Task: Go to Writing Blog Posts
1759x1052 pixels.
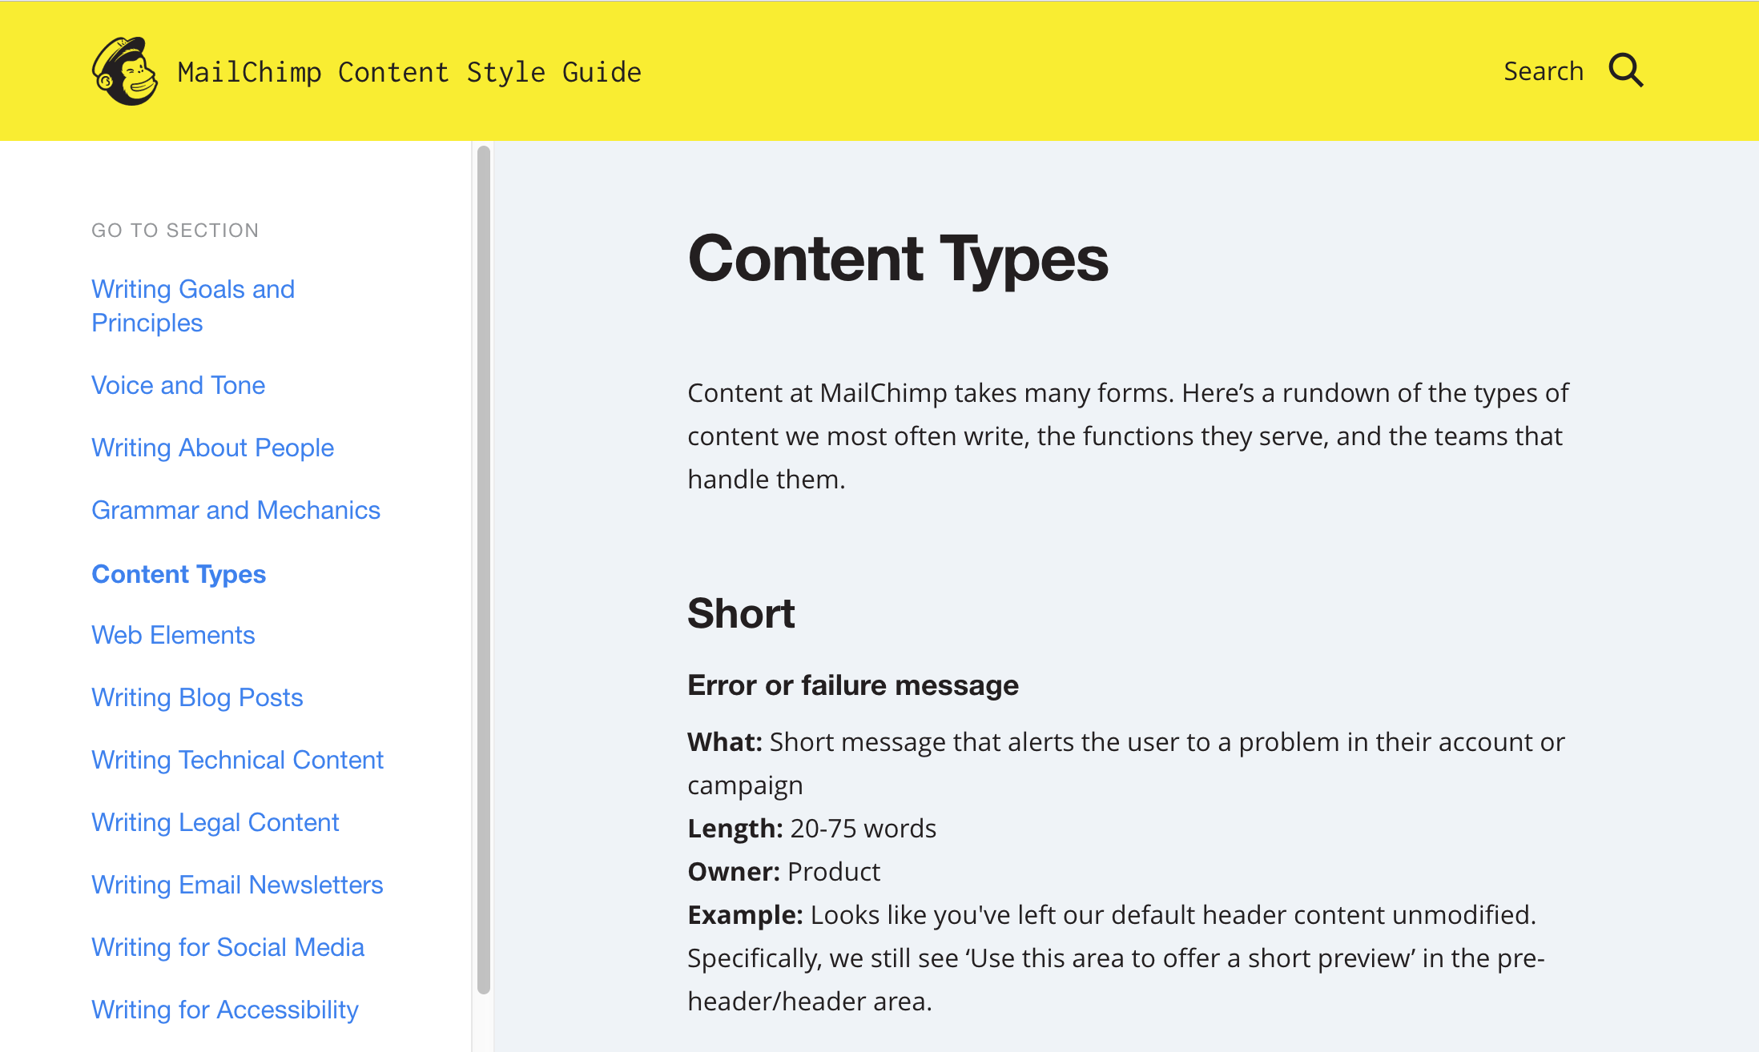Action: [x=197, y=697]
